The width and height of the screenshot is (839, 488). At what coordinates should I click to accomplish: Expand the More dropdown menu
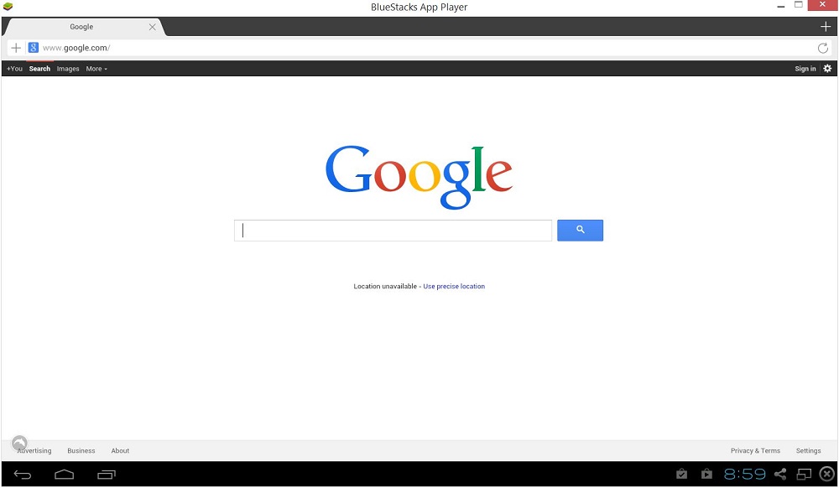pyautogui.click(x=96, y=69)
